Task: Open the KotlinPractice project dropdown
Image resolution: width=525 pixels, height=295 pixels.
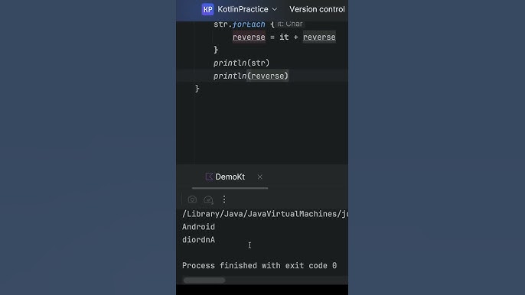Action: pyautogui.click(x=243, y=9)
